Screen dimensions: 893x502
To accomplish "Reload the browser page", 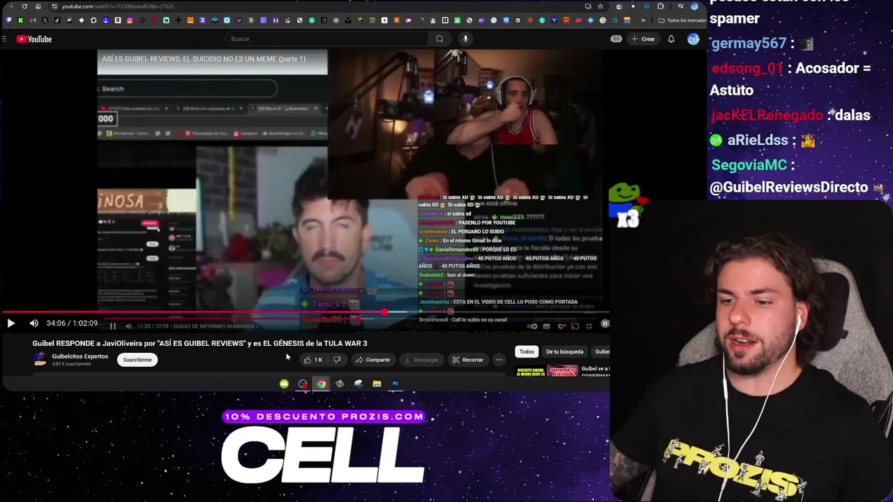I will coord(24,6).
